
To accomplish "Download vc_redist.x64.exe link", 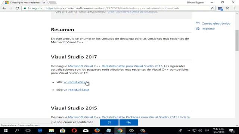I will coord(76,90).
